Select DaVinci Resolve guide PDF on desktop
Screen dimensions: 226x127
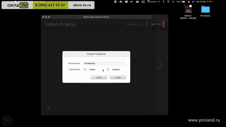click(x=188, y=12)
